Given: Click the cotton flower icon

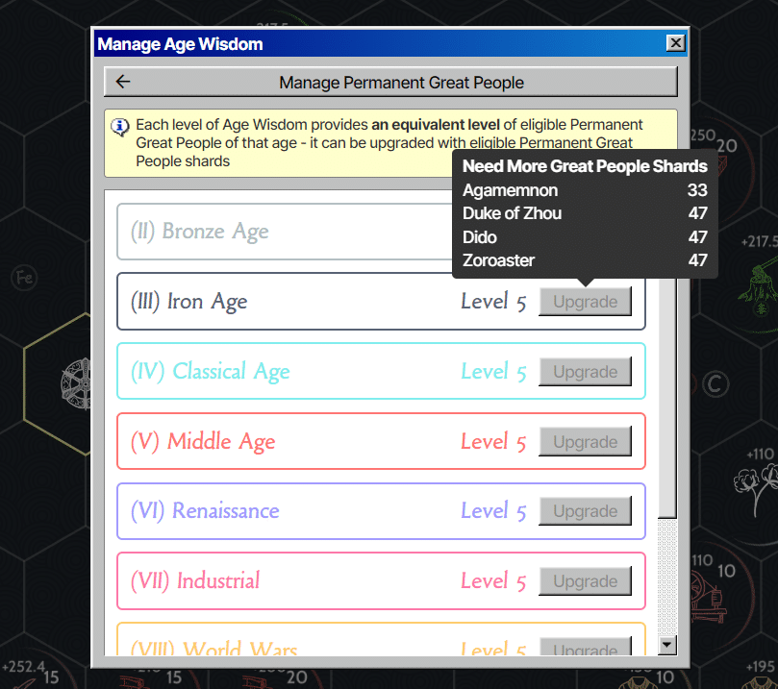Looking at the screenshot, I should click(x=756, y=488).
